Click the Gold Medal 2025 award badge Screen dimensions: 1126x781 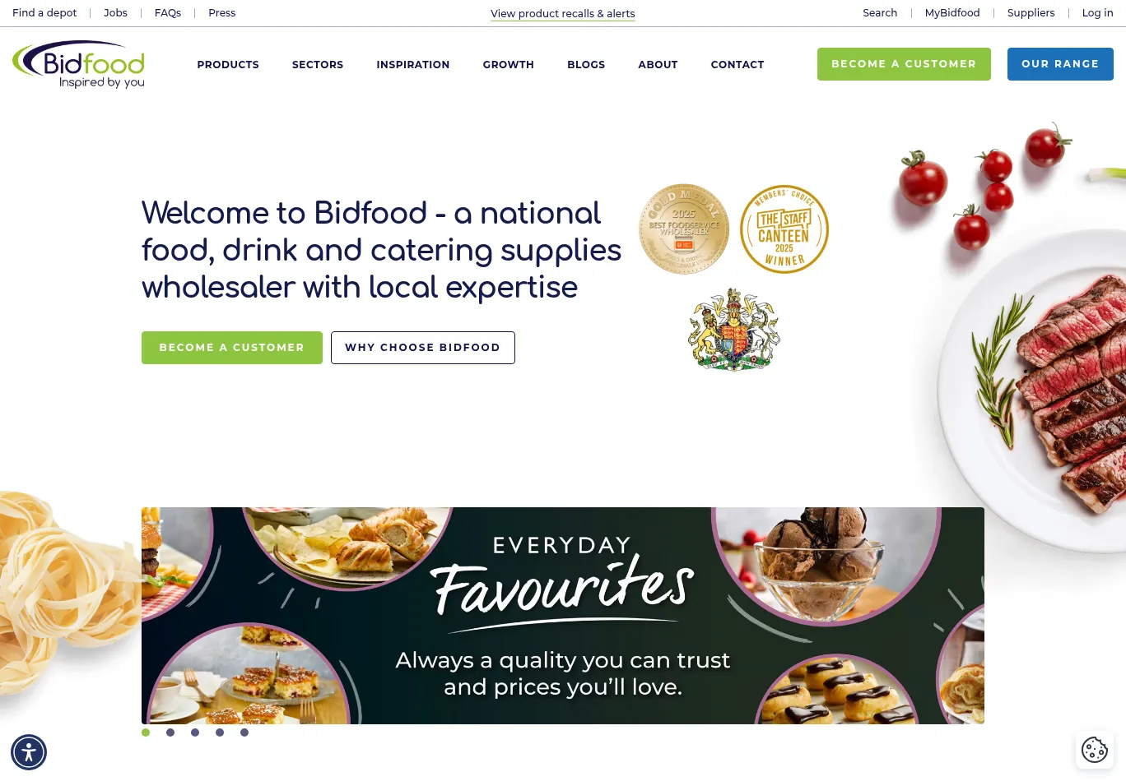[x=684, y=229]
